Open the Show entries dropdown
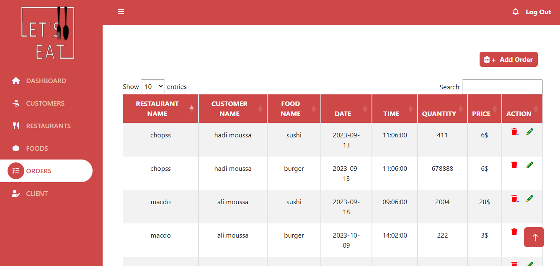The image size is (560, 266). click(153, 86)
